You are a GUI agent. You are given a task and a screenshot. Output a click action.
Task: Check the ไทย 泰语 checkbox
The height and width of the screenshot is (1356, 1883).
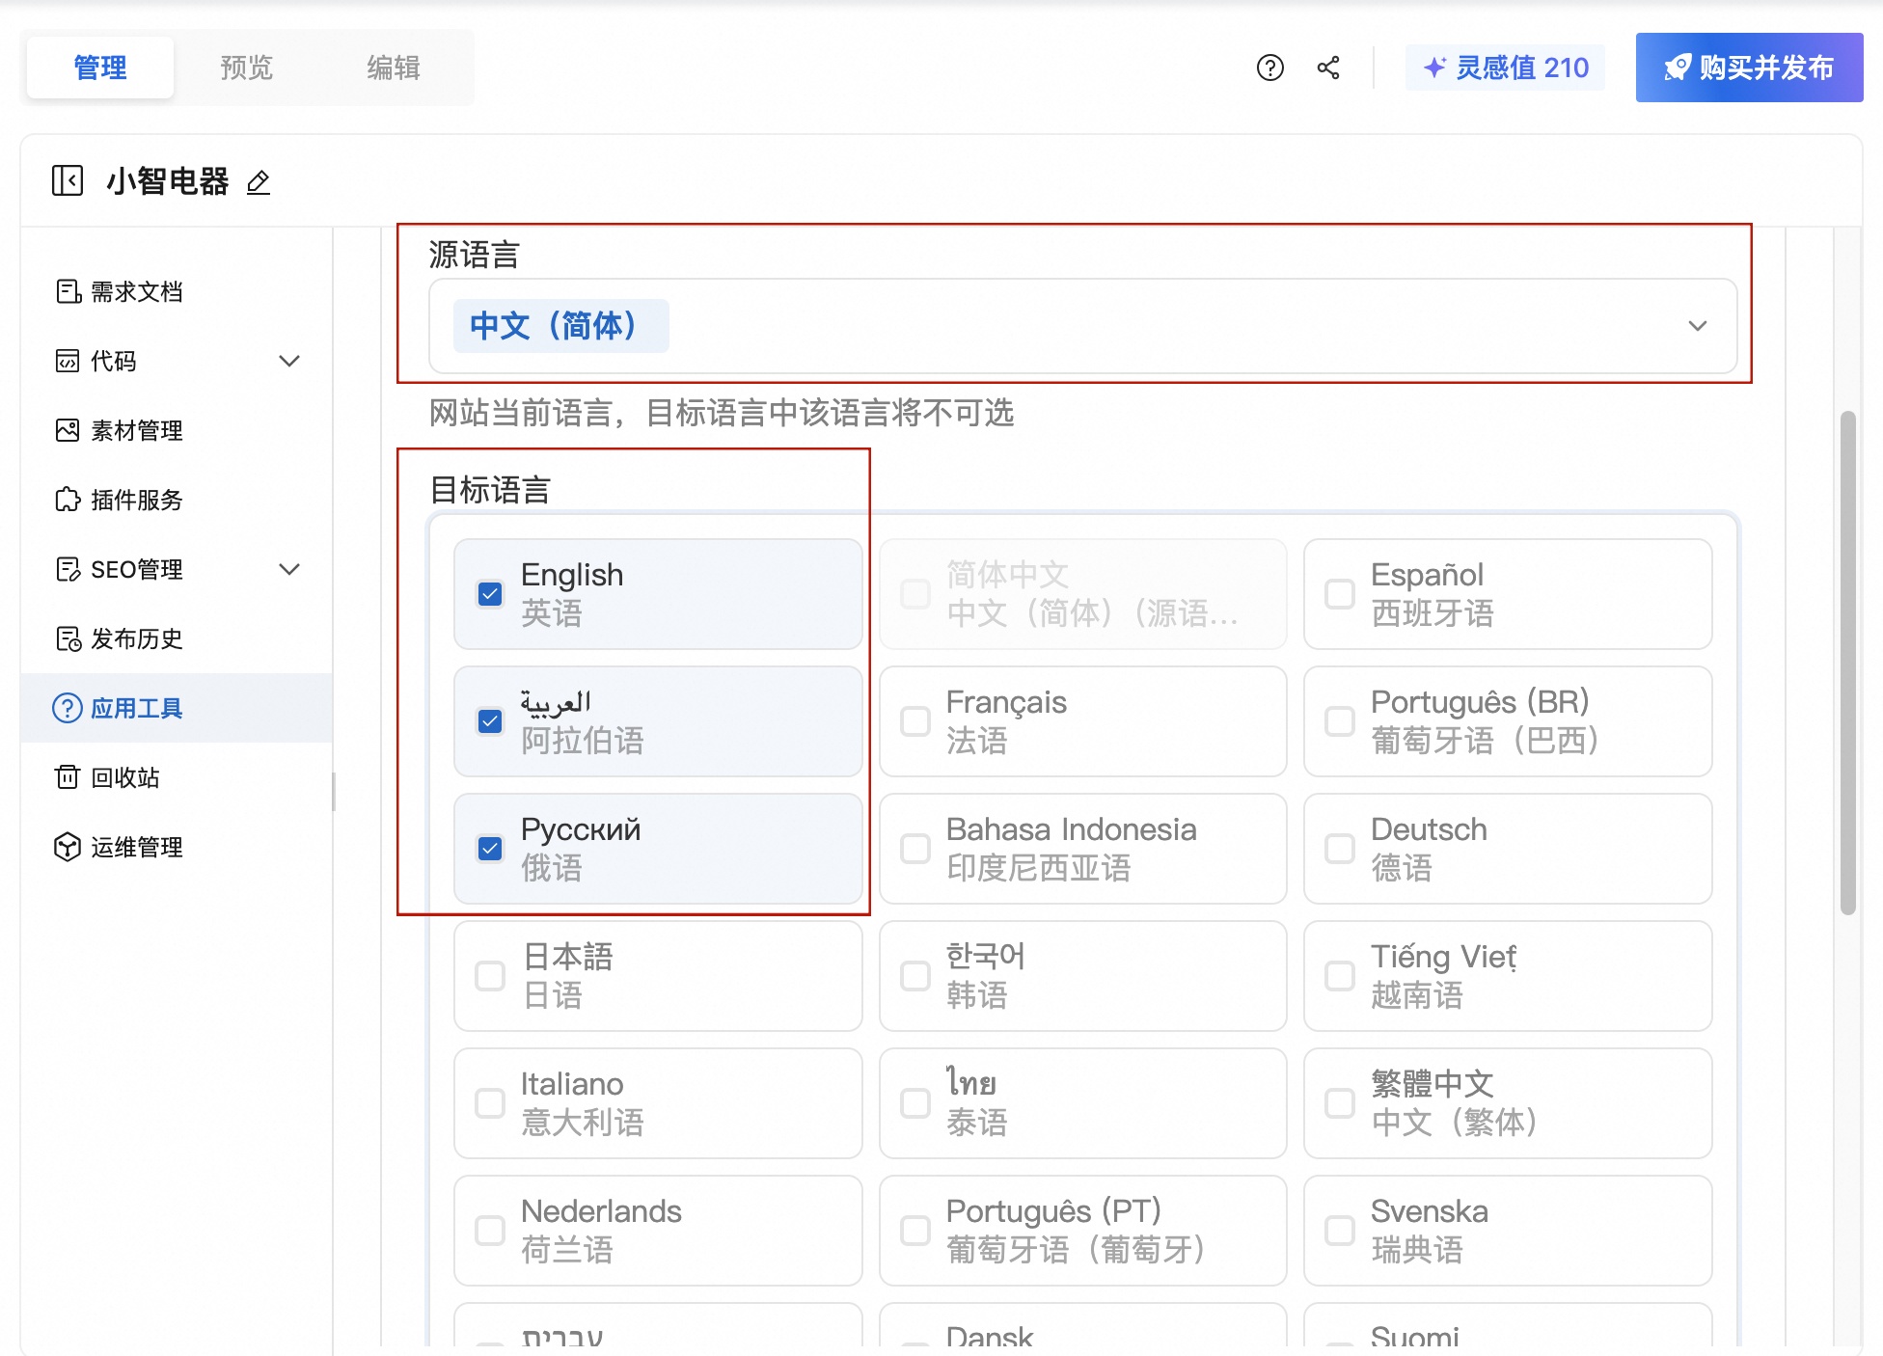pyautogui.click(x=914, y=1103)
